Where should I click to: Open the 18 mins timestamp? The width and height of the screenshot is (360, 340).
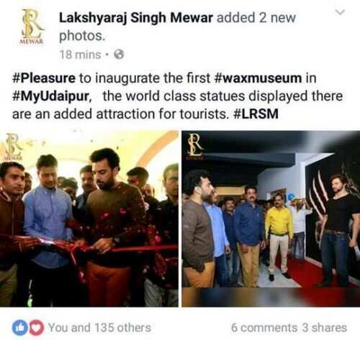pyautogui.click(x=81, y=55)
